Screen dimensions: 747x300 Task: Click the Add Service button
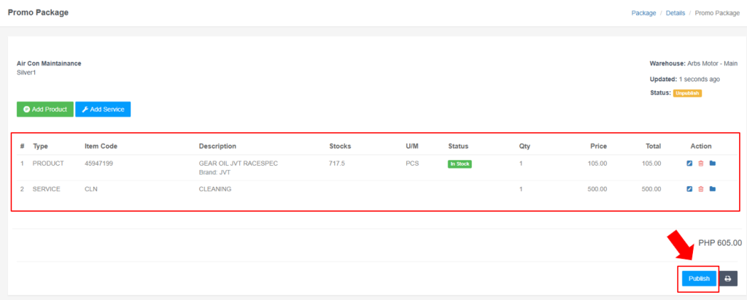[x=103, y=109]
